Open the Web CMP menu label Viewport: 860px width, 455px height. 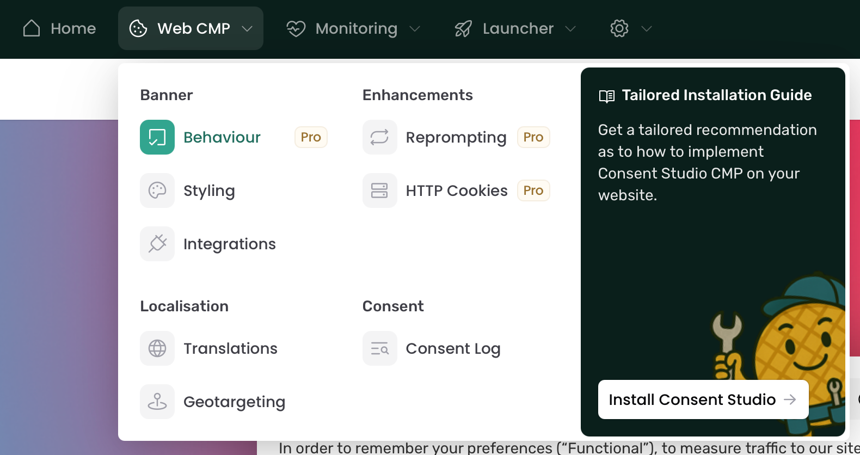click(x=194, y=28)
